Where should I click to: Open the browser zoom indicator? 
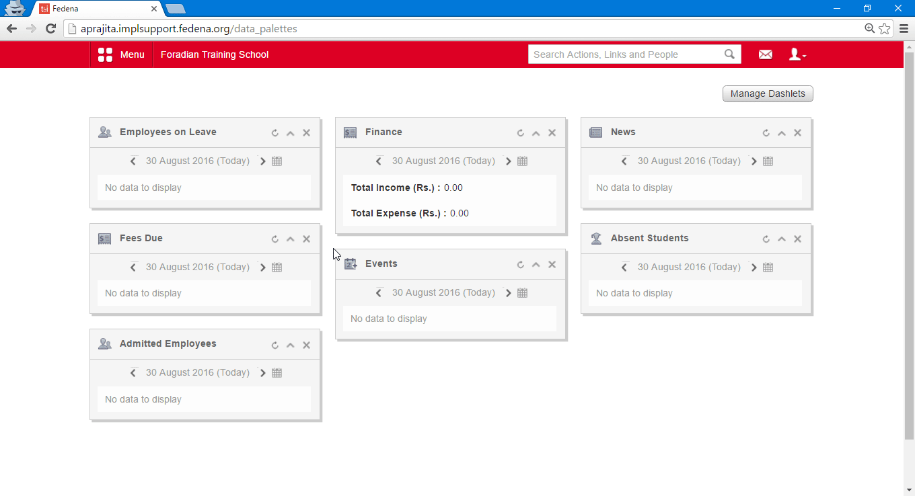point(870,28)
